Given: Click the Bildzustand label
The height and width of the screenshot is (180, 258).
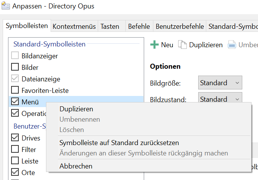Looking at the screenshot, I should 168,99.
